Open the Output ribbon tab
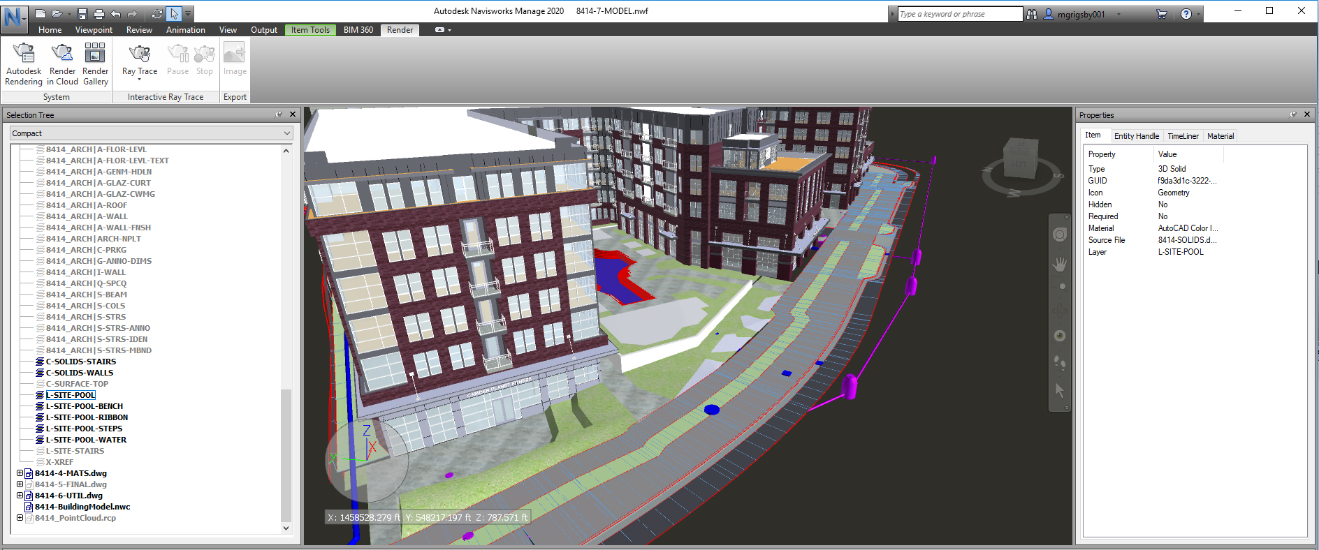Screen dimensions: 1319x550 264,30
